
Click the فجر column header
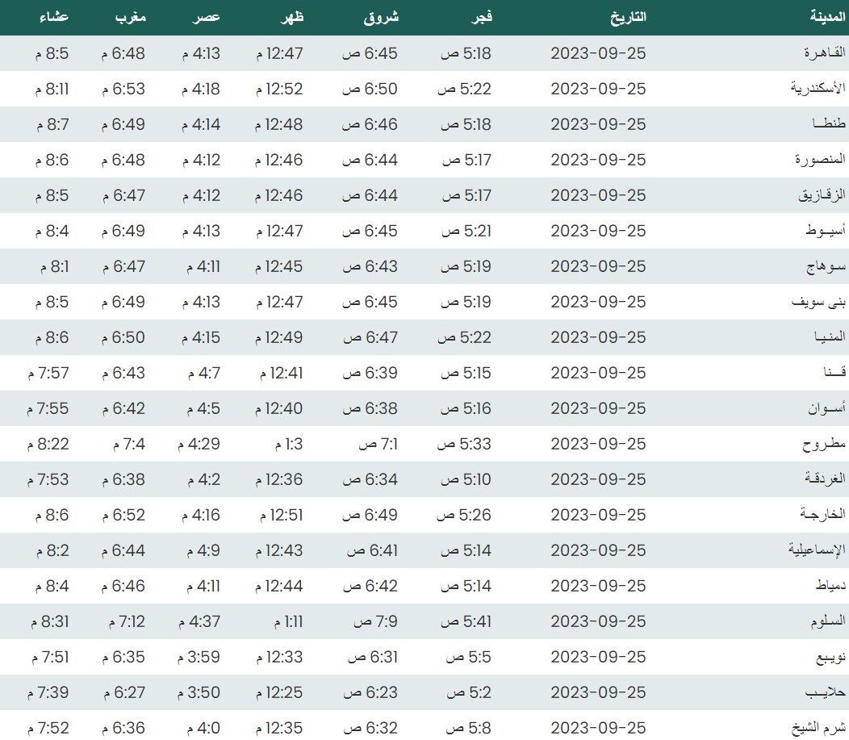pos(481,17)
